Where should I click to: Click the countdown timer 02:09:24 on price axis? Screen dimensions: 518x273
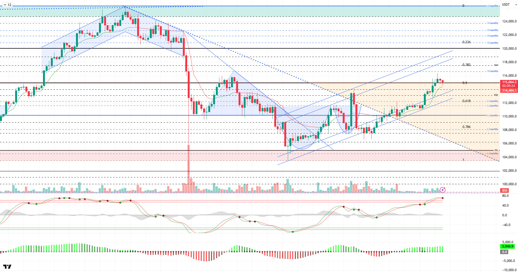(x=509, y=86)
